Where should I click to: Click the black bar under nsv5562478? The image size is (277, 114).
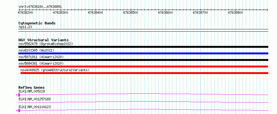143,47
